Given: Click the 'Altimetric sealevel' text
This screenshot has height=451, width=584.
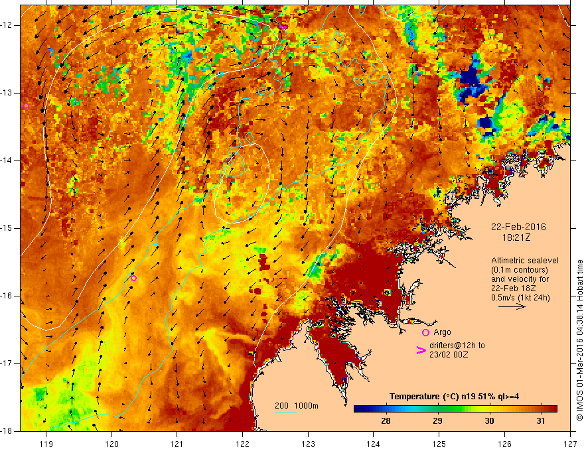Looking at the screenshot, I should [525, 261].
